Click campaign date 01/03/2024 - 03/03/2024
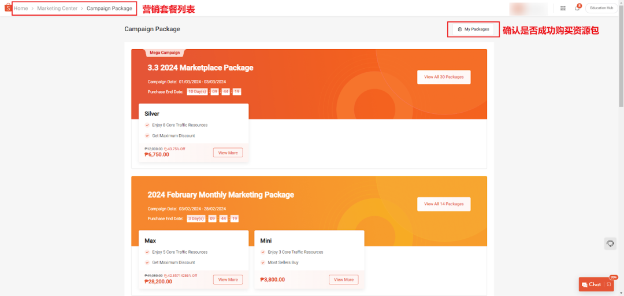This screenshot has height=296, width=624. (x=203, y=82)
